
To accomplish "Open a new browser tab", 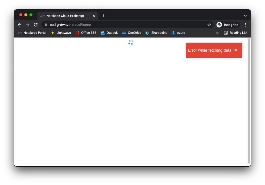I will [103, 16].
